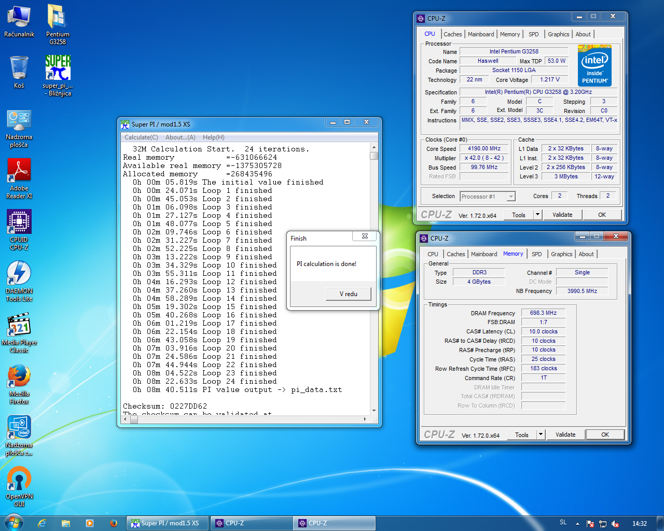
Task: Click Tools button in Memory CPU-Z window
Action: coord(522,435)
